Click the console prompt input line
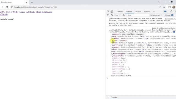 (141, 78)
